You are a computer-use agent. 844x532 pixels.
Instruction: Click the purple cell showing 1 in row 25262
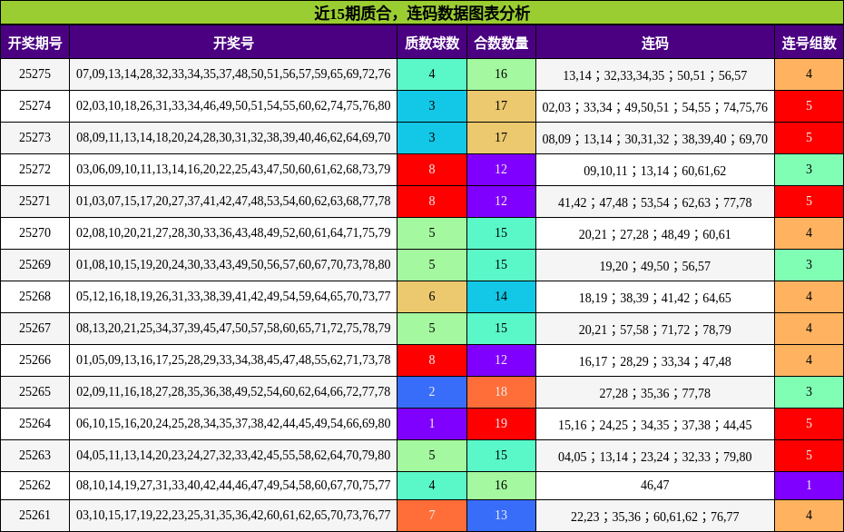coord(809,486)
